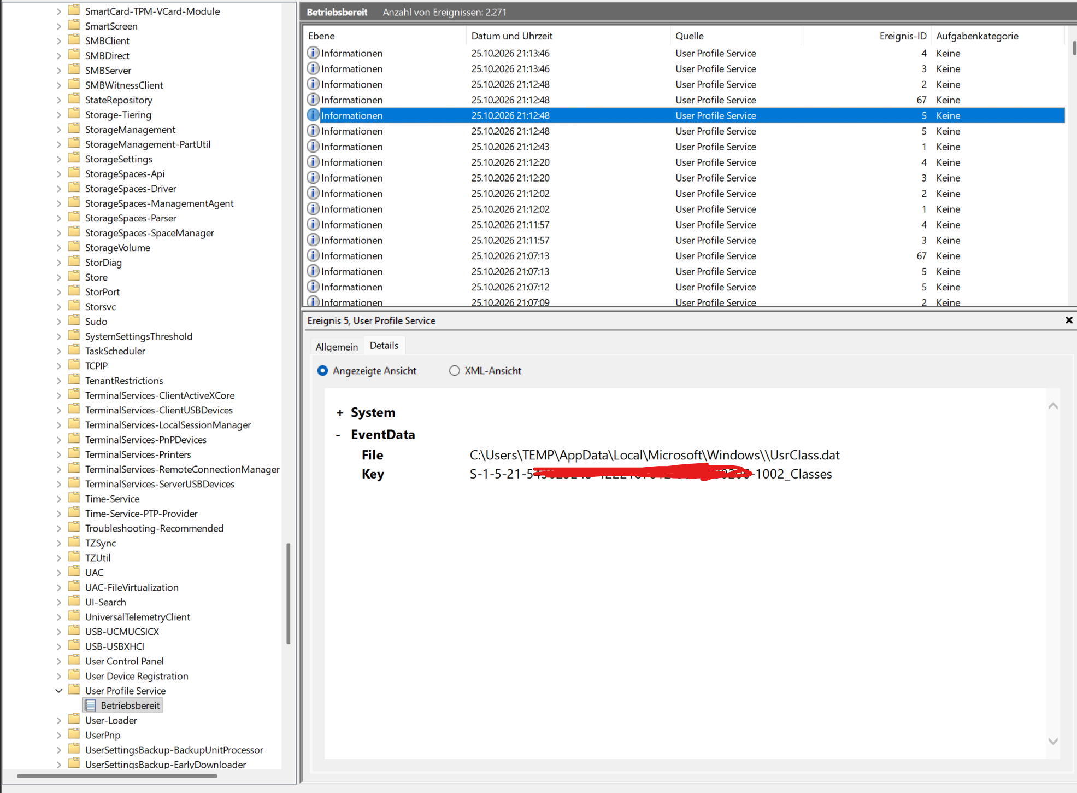Click the folder icon beside User-Loader
This screenshot has height=793, width=1077.
tap(74, 720)
